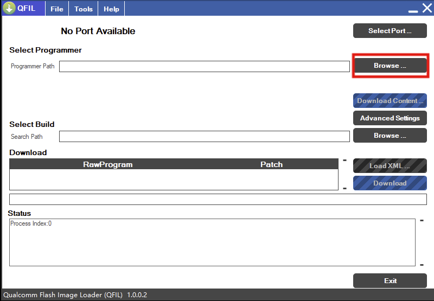The width and height of the screenshot is (434, 301).
Task: Click the version text '1.0.0.2' in footer
Action: click(137, 295)
